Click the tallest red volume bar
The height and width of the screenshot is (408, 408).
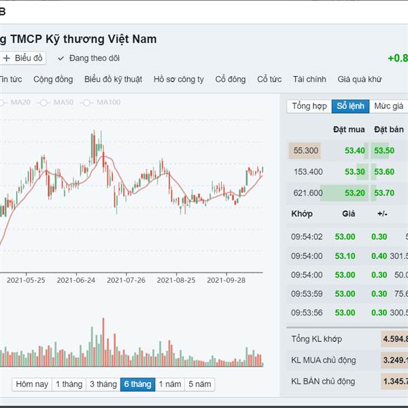pyautogui.click(x=103, y=342)
